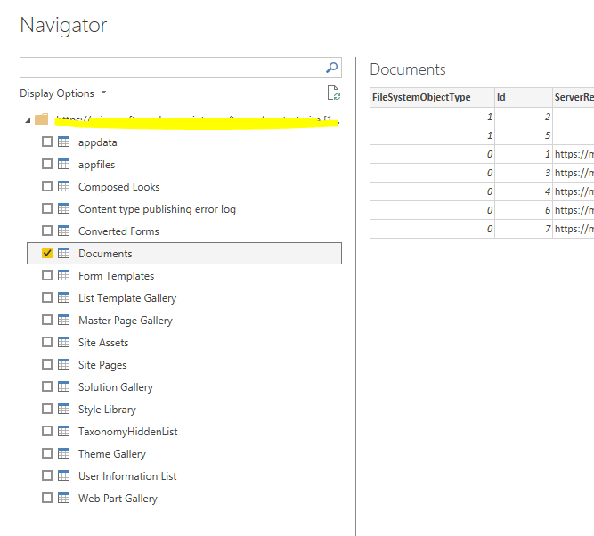Viewport: 594px width, 536px height.
Task: Click the Converted Forms table icon
Action: click(x=63, y=231)
